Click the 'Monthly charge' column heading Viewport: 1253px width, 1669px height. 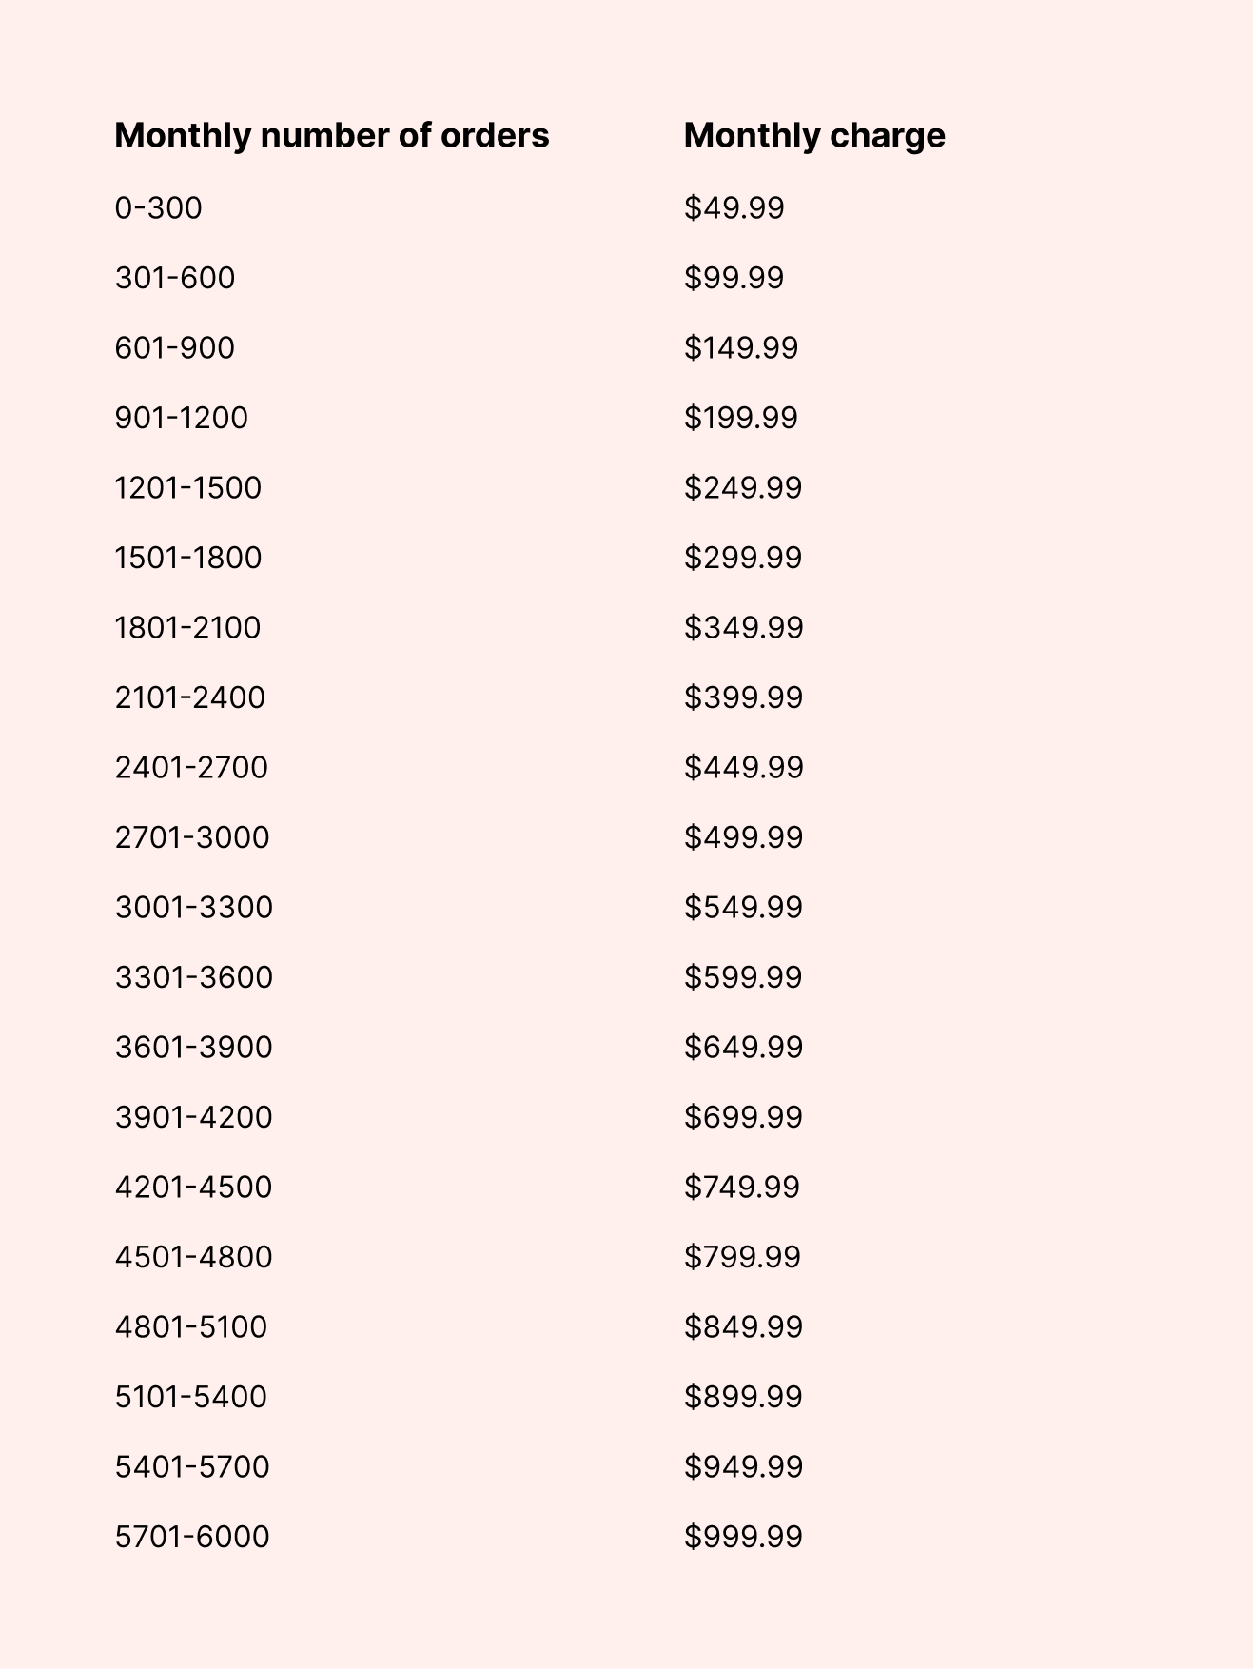coord(814,136)
